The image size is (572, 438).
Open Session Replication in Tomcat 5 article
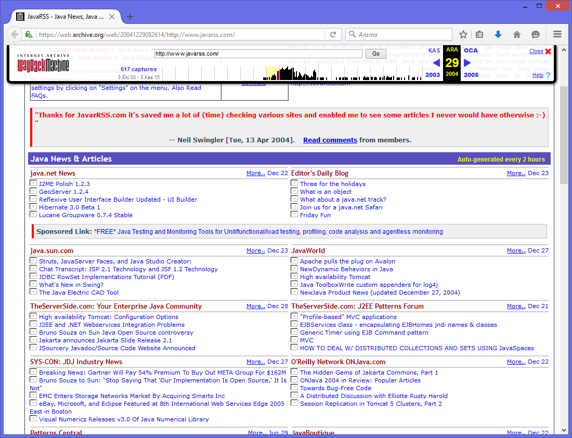371,404
